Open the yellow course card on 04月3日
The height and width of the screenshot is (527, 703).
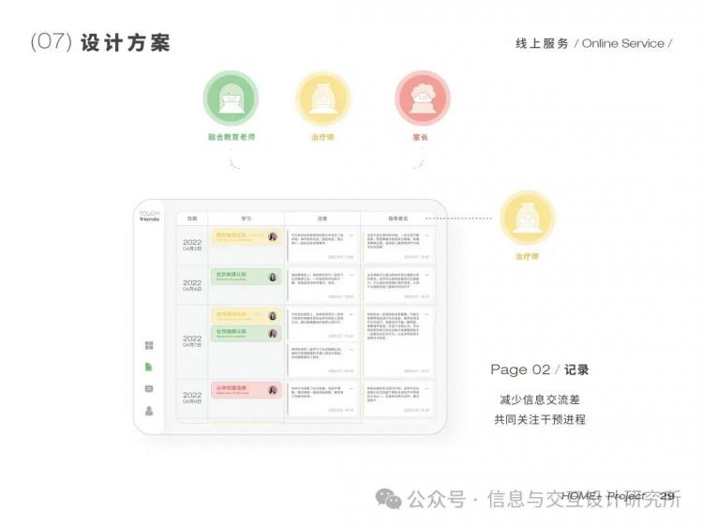[x=247, y=237]
